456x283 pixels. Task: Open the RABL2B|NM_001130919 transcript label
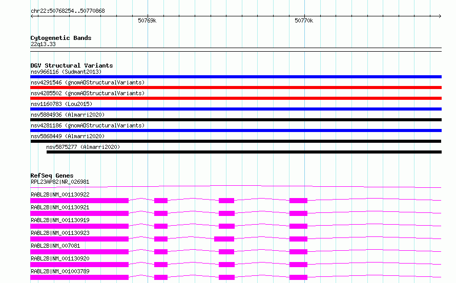[x=60, y=220]
